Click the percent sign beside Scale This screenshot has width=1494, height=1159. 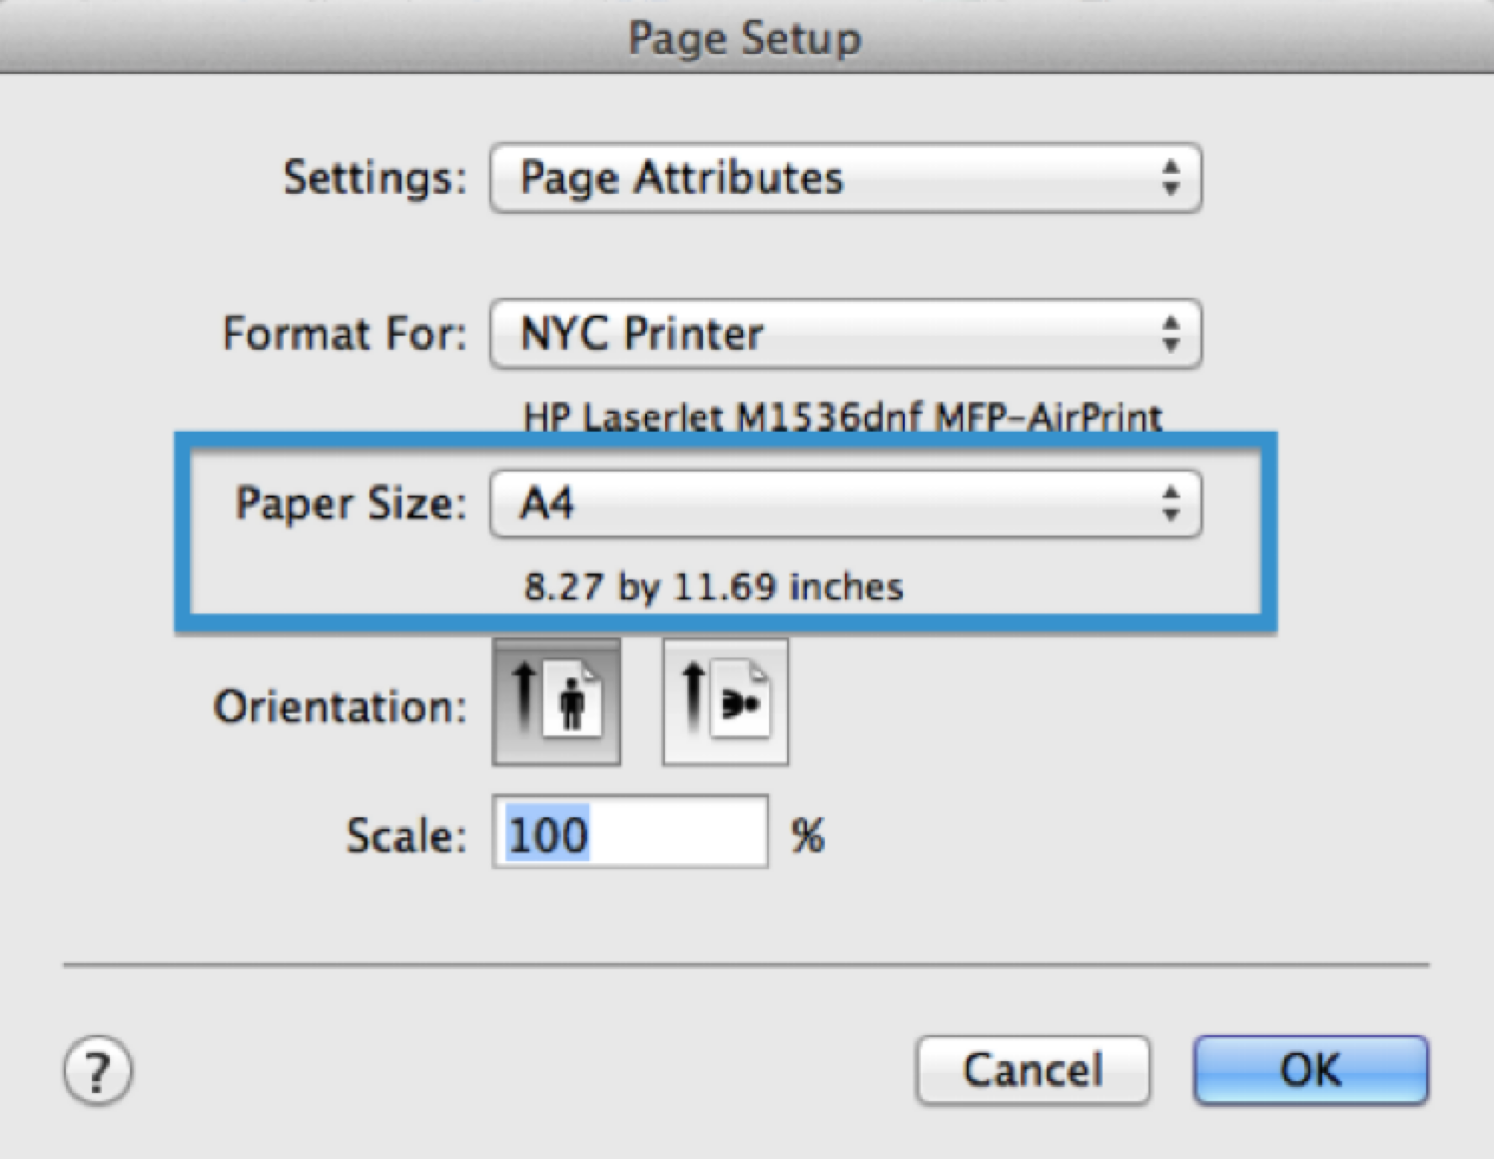pyautogui.click(x=807, y=834)
